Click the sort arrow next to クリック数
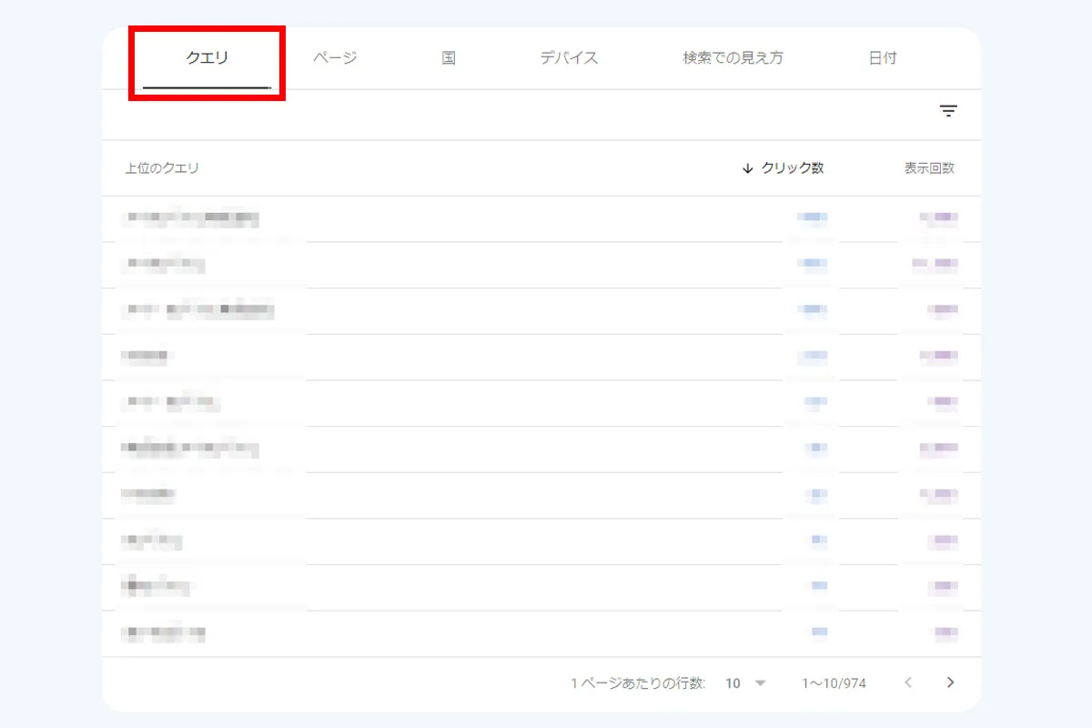The width and height of the screenshot is (1092, 728). [746, 168]
